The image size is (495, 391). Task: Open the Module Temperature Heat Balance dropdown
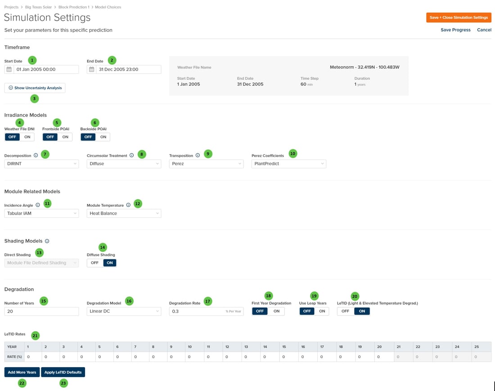tap(124, 213)
